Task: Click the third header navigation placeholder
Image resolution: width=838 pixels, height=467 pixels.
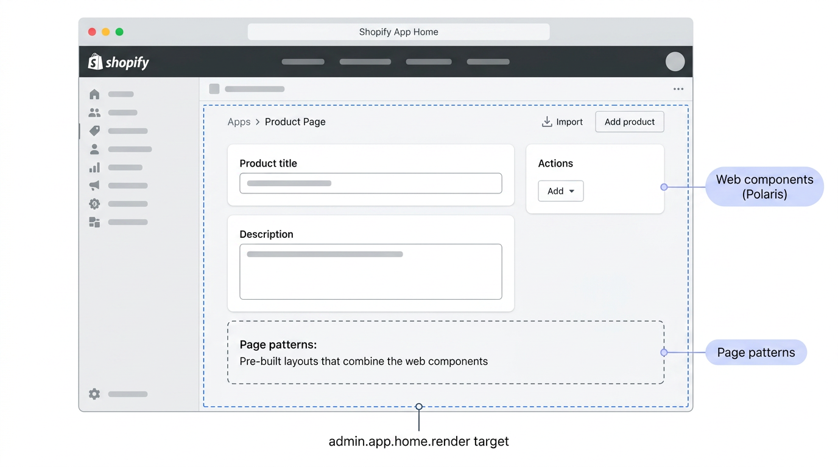Action: point(429,61)
